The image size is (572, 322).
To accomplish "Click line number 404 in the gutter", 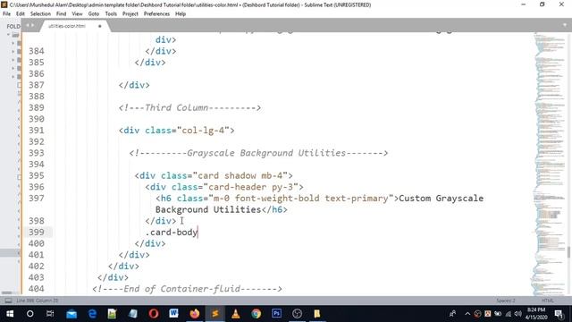I will tap(37, 289).
